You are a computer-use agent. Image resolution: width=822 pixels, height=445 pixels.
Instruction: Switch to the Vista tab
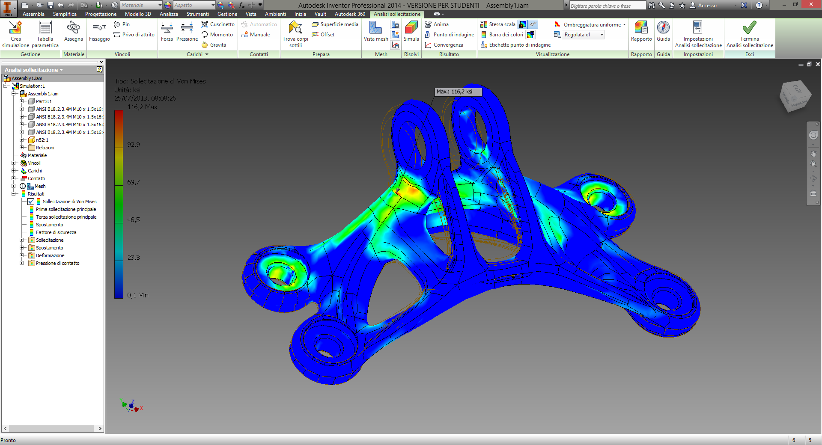(251, 14)
